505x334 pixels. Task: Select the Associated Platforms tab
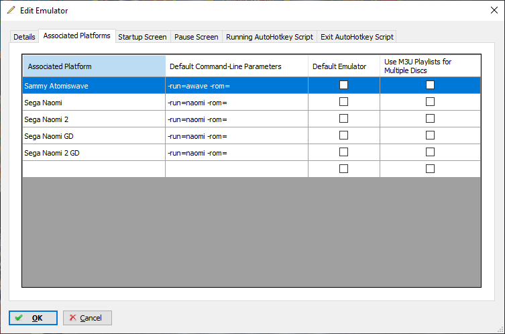pos(76,36)
